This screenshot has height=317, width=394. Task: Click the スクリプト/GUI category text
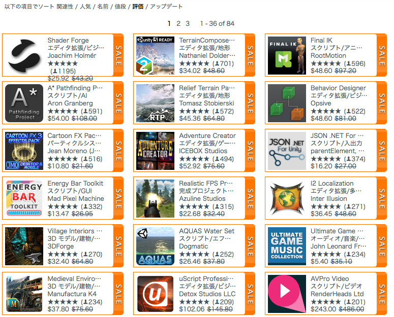[70, 191]
